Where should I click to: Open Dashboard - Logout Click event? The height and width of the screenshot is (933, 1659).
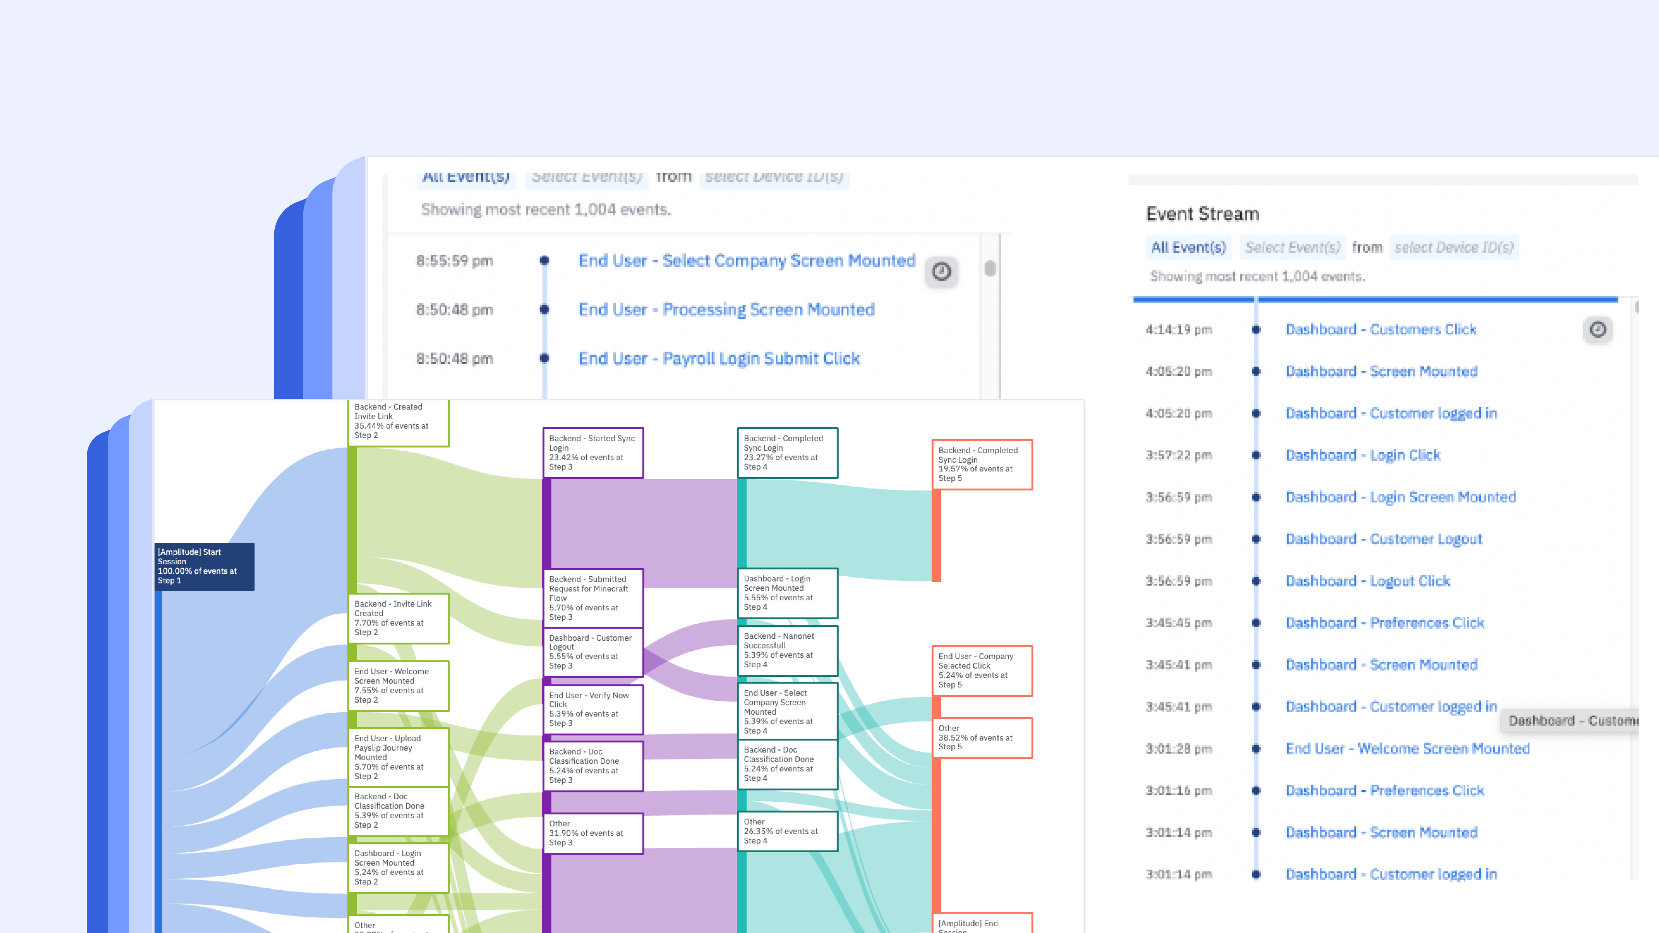coord(1367,581)
